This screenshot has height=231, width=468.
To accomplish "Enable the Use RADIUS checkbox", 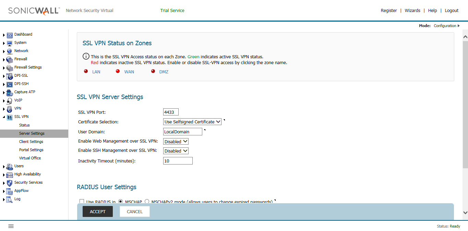I will [82, 201].
